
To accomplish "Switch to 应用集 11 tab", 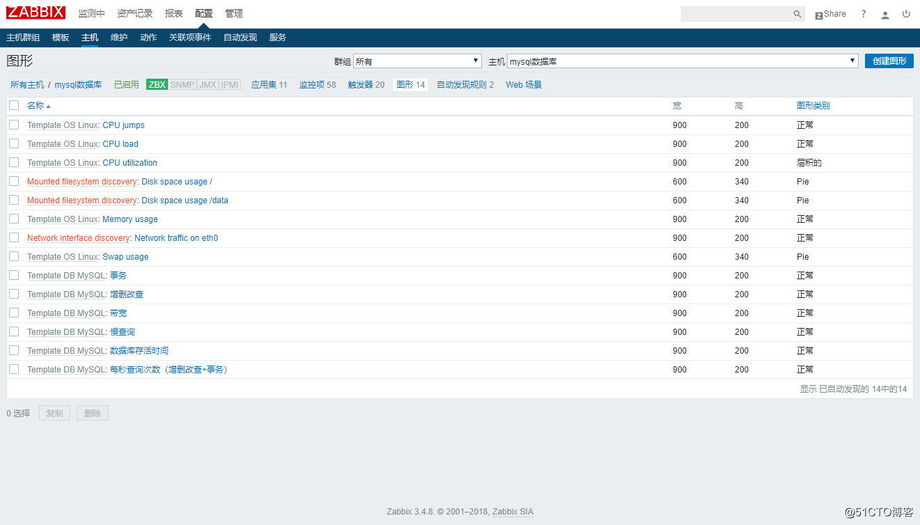I will (270, 84).
